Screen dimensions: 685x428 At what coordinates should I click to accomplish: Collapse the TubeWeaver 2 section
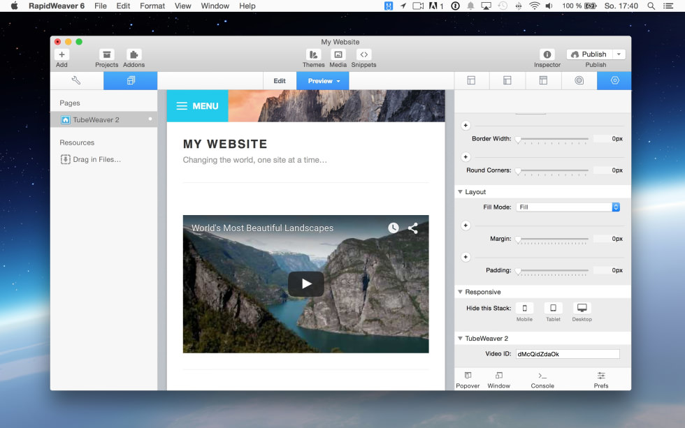(x=460, y=339)
